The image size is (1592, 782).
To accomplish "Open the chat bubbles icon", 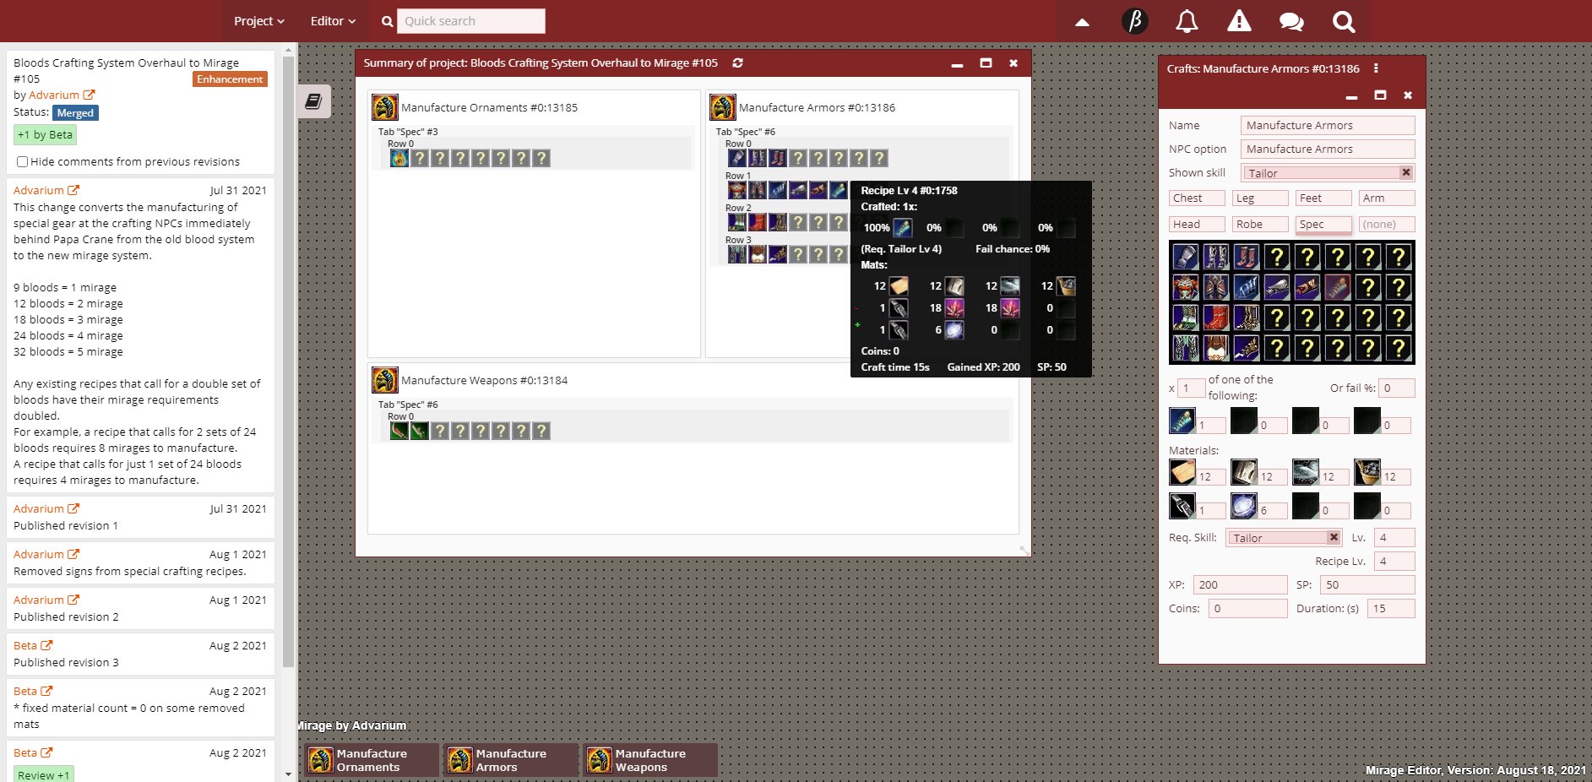I will click(1291, 22).
